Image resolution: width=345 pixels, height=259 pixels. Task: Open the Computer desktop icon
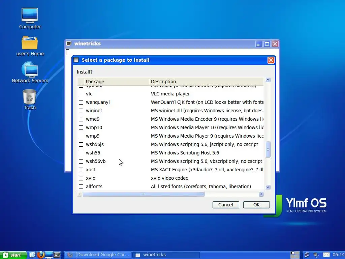[x=30, y=19]
